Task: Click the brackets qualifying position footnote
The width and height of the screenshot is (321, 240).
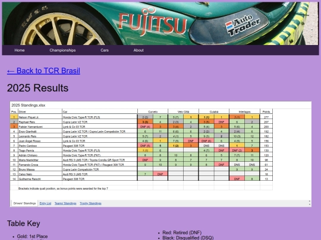Action: coord(63,188)
